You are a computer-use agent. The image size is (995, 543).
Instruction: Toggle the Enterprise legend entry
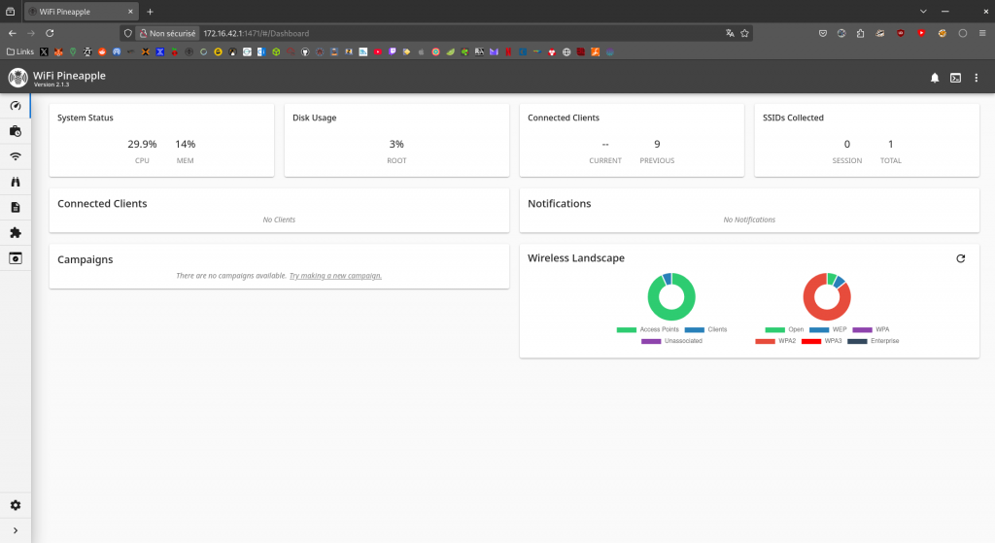coord(874,341)
